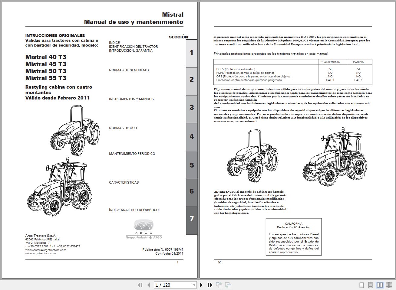Click the ADVERTENCIA paragraph

pyautogui.click(x=250, y=202)
